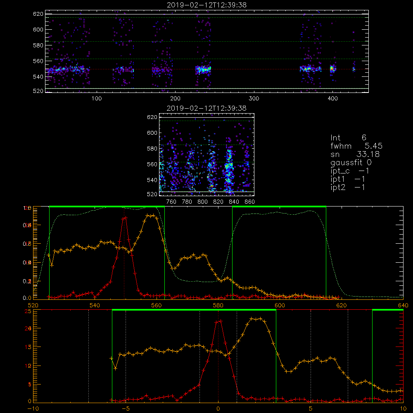Click the "800" x-axis tick label
This screenshot has height=413, width=413.
tap(202, 202)
